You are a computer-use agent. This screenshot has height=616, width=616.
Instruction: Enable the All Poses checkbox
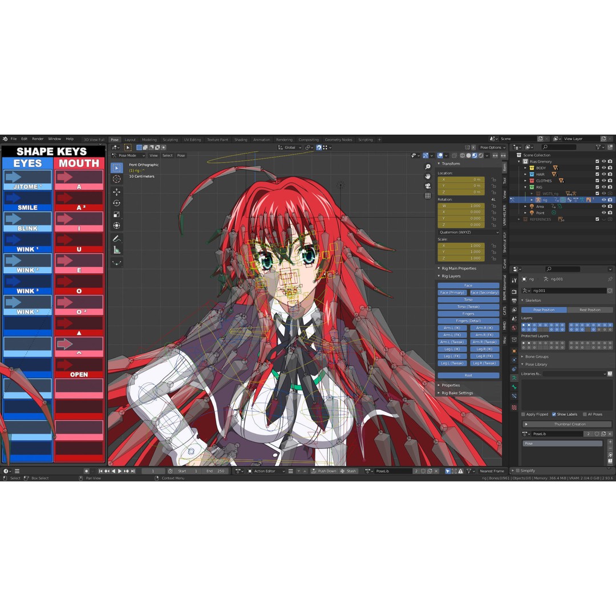coord(585,415)
